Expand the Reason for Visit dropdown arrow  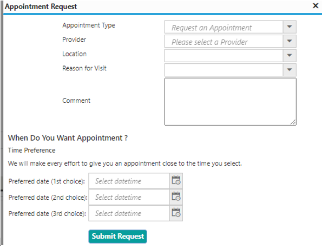click(290, 70)
